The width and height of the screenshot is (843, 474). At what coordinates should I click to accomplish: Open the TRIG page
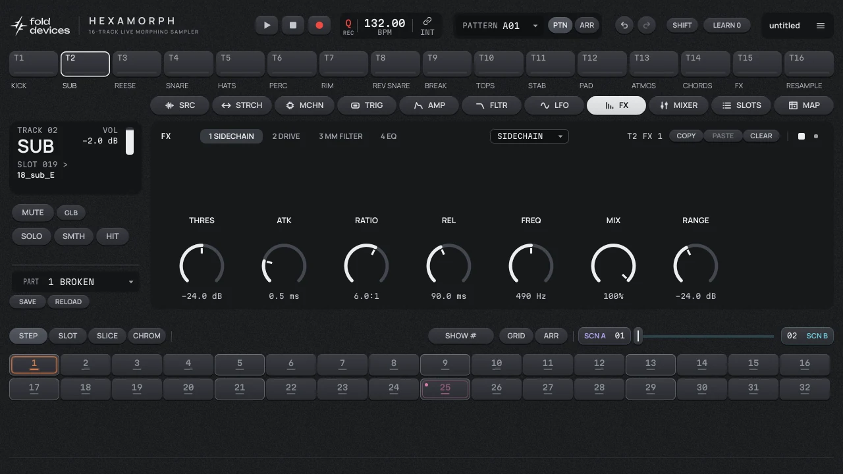pyautogui.click(x=366, y=105)
